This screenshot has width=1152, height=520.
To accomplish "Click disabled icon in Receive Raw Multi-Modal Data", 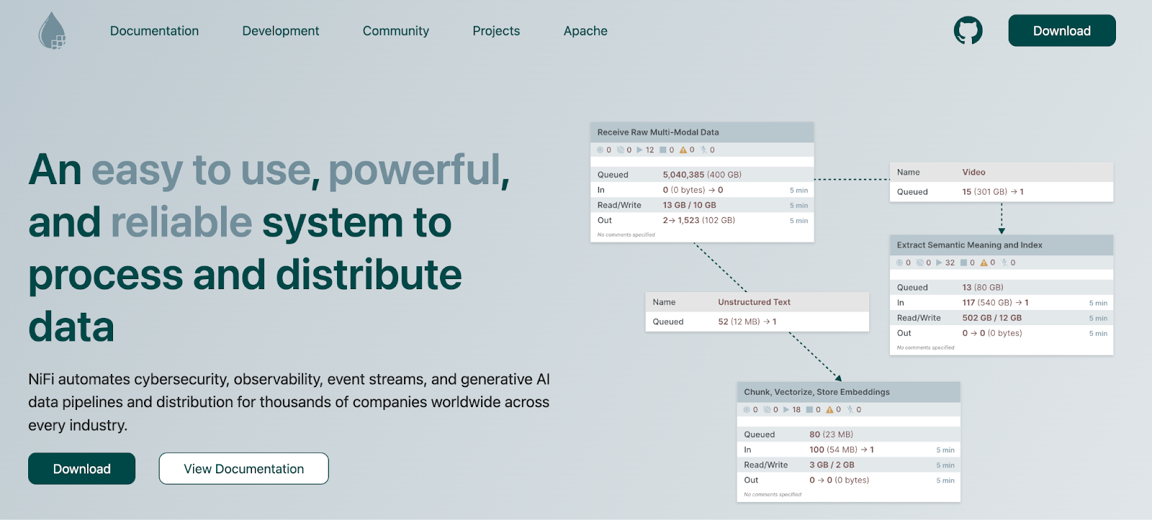I will 703,150.
